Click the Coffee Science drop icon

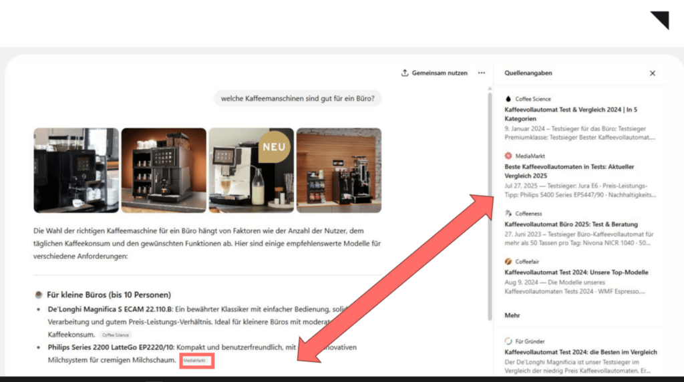(x=508, y=99)
